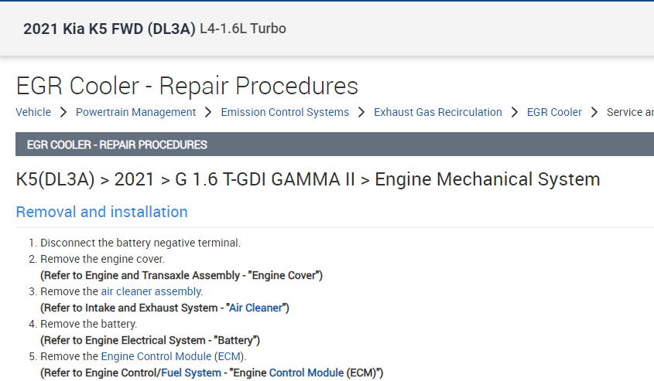This screenshot has height=381, width=654.
Task: Select the EGR Cooler breadcrumb link
Action: click(x=554, y=112)
